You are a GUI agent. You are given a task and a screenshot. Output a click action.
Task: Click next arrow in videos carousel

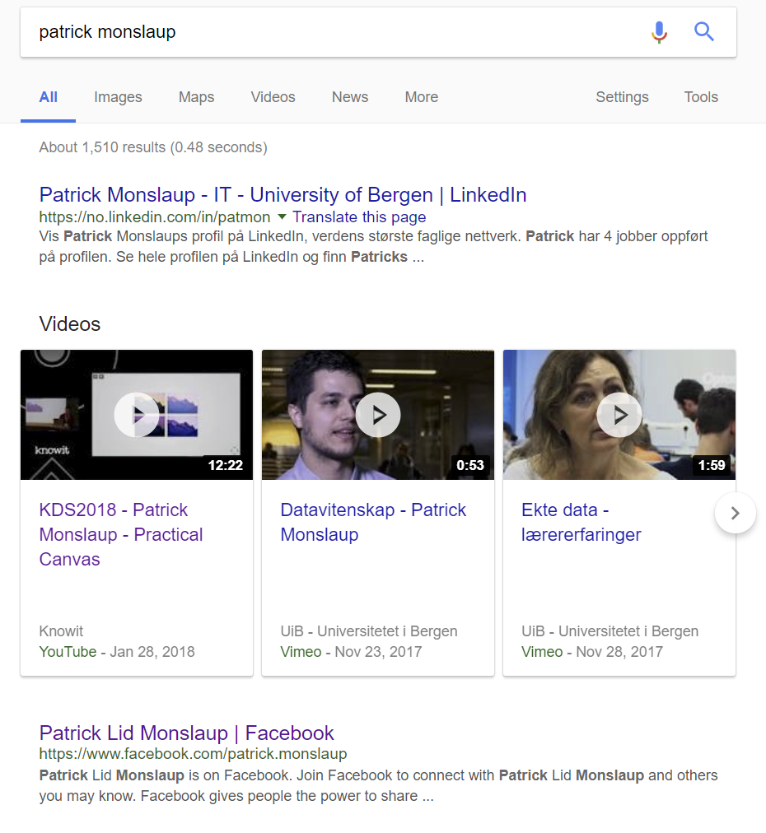pos(736,513)
